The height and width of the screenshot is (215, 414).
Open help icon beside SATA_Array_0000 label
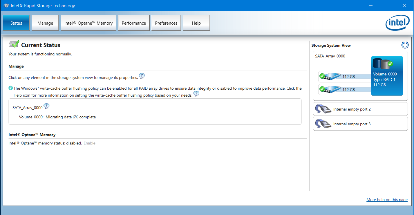click(x=46, y=106)
